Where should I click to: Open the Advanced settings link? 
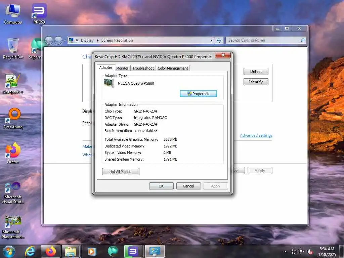[x=256, y=135]
